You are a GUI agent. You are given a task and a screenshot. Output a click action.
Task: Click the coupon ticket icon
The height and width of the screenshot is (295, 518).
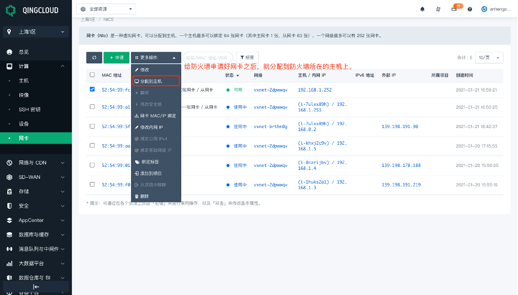point(454,9)
